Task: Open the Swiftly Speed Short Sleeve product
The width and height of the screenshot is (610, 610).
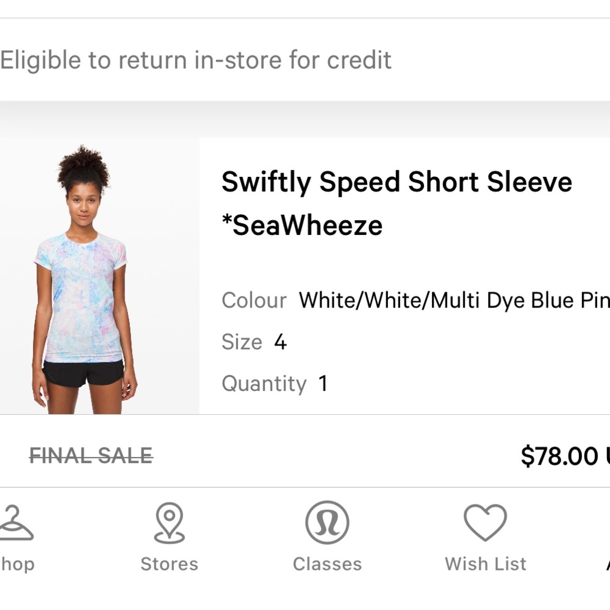Action: pos(397,181)
